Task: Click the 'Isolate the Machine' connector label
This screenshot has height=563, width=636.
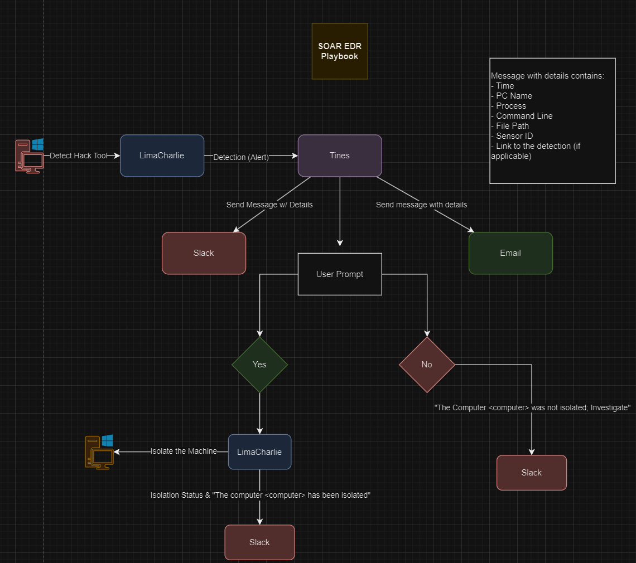Action: [184, 451]
